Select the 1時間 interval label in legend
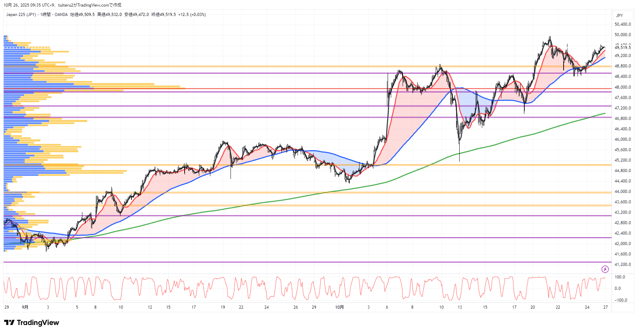 coord(45,15)
